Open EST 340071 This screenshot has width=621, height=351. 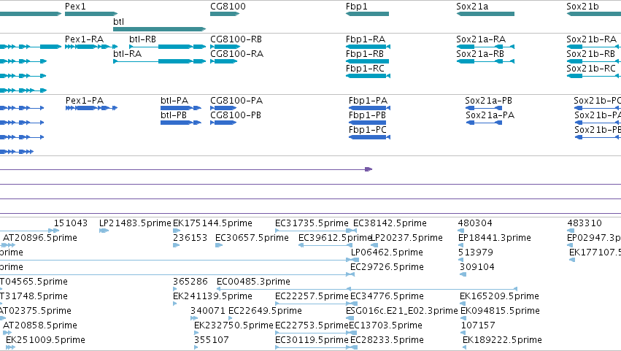[x=207, y=311]
